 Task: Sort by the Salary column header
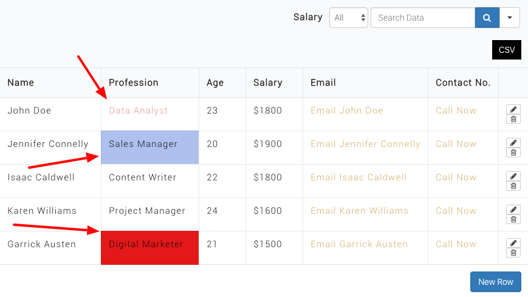pos(268,83)
